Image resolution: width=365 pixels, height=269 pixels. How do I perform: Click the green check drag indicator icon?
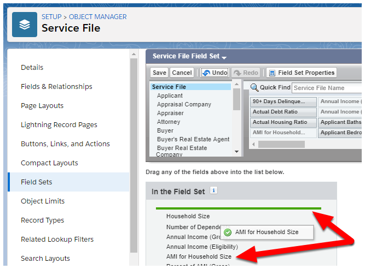click(x=228, y=232)
